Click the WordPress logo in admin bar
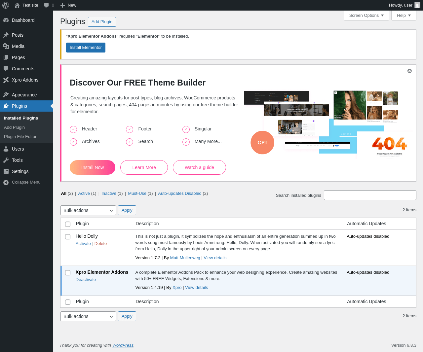 6,5
